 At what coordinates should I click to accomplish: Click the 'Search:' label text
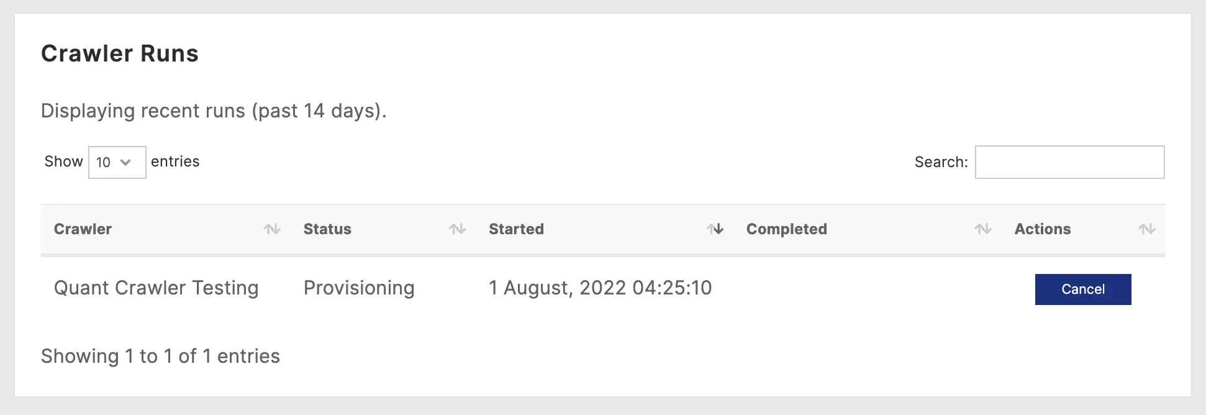(x=941, y=162)
